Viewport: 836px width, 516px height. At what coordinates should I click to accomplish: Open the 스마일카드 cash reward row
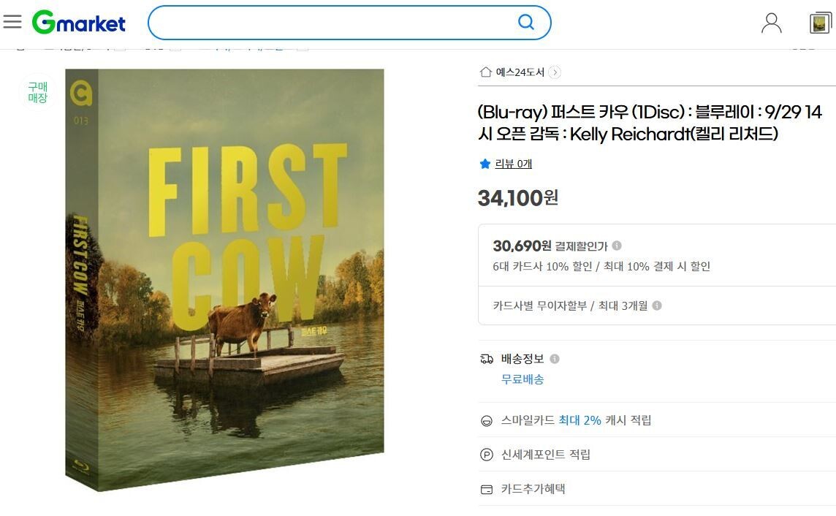576,420
